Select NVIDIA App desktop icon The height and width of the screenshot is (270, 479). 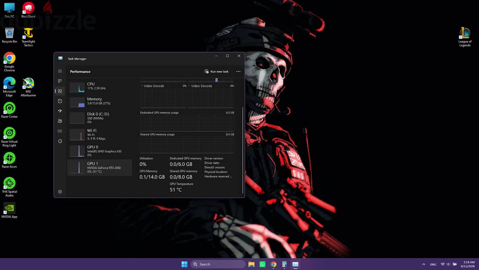point(9,210)
